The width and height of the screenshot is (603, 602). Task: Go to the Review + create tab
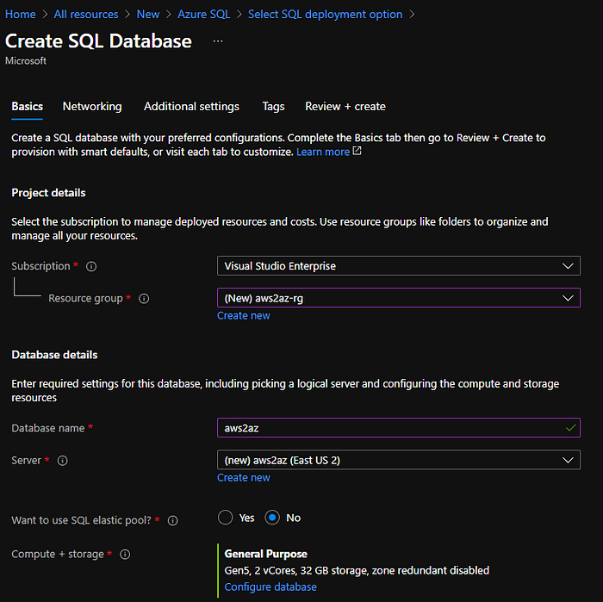(345, 107)
